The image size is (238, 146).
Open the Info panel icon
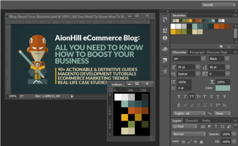click(165, 38)
